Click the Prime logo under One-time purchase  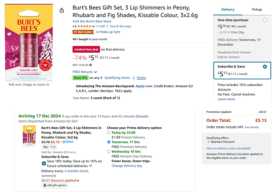[x=224, y=32]
